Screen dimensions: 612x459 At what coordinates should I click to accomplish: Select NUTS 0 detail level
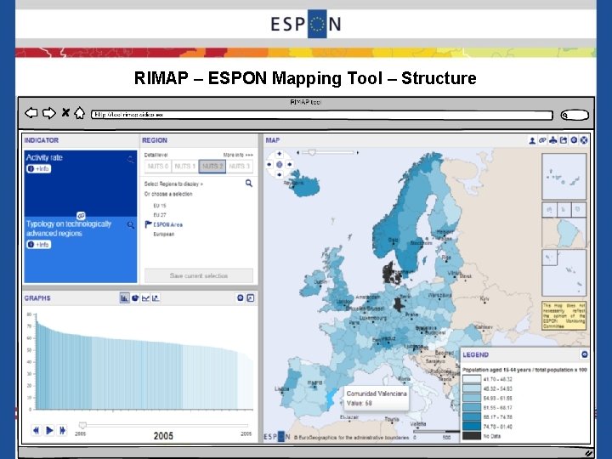(158, 167)
